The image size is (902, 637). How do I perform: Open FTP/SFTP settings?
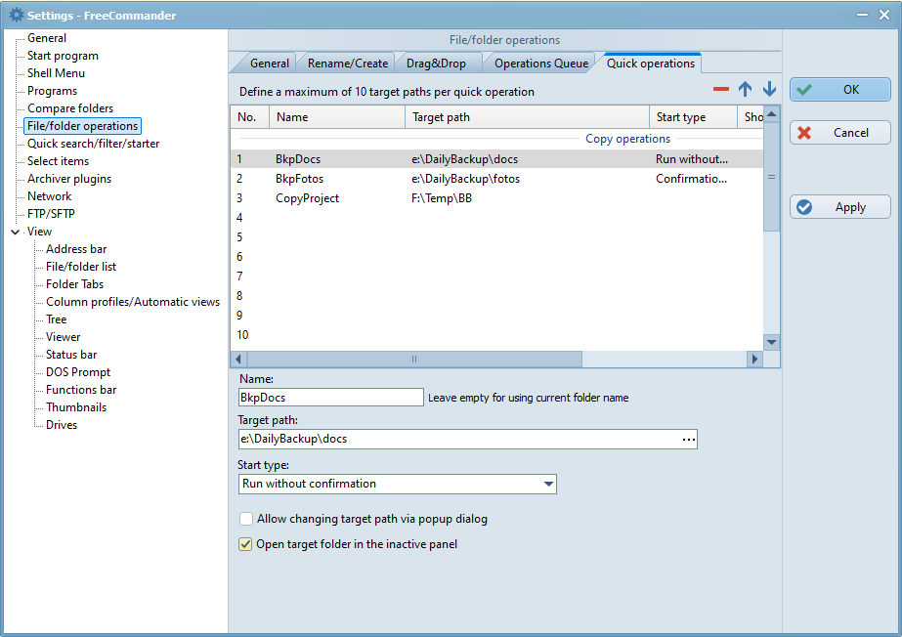pyautogui.click(x=51, y=214)
